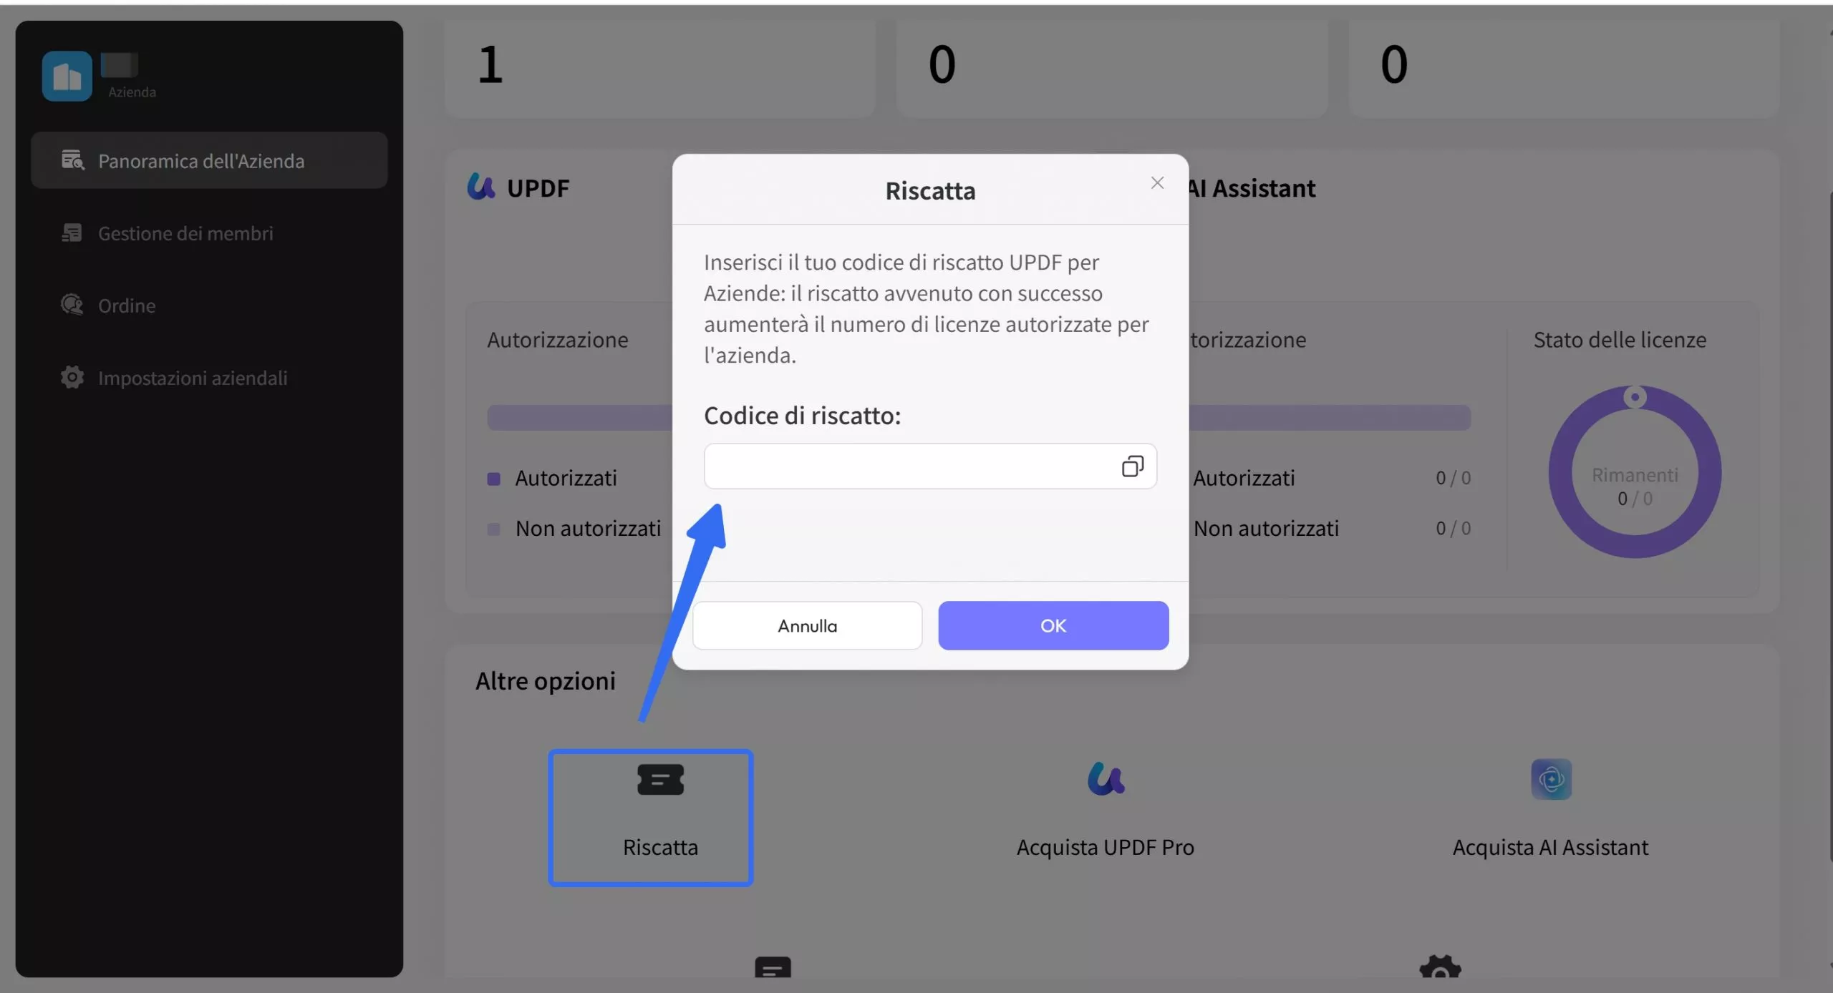The width and height of the screenshot is (1833, 993).
Task: Click the Acquista AI Assistant icon
Action: point(1551,779)
